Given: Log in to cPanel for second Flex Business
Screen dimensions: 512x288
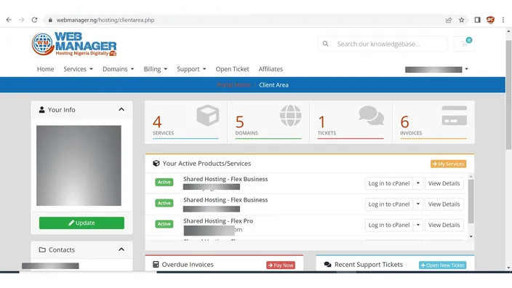Looking at the screenshot, I should (389, 204).
